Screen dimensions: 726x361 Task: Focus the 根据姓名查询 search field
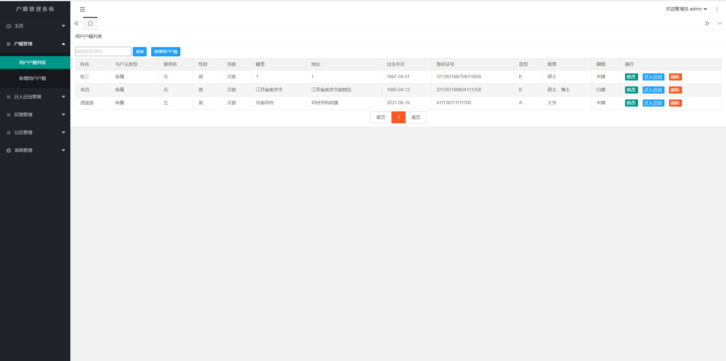(x=103, y=52)
